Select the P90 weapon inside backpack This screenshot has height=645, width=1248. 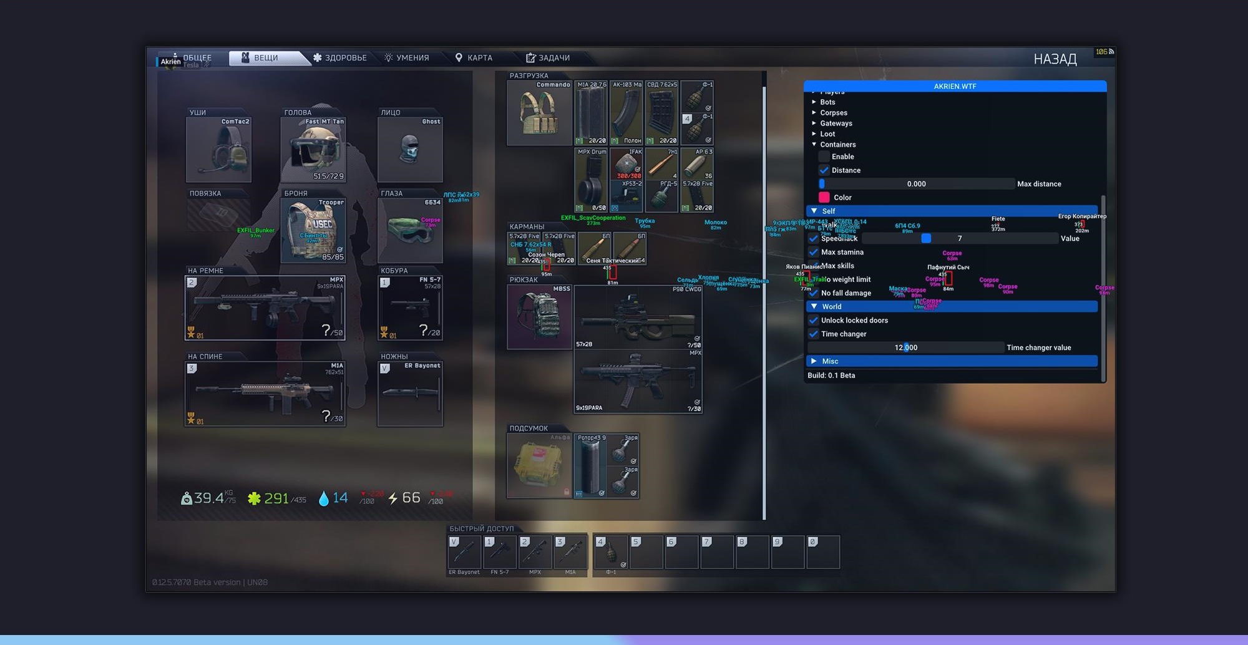[638, 317]
